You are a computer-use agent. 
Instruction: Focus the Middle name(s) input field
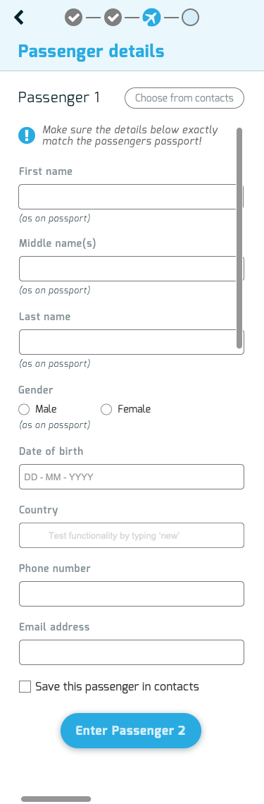(132, 269)
